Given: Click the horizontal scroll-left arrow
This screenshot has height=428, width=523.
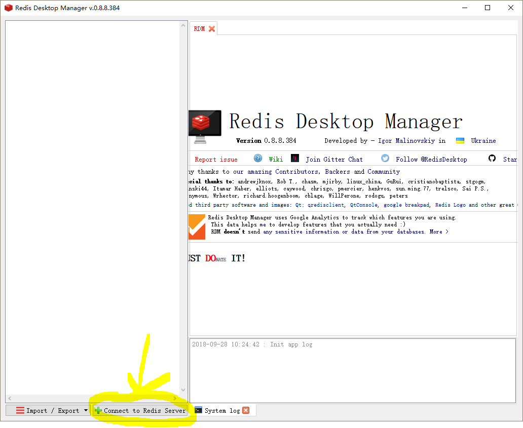Looking at the screenshot, I should coord(10,398).
